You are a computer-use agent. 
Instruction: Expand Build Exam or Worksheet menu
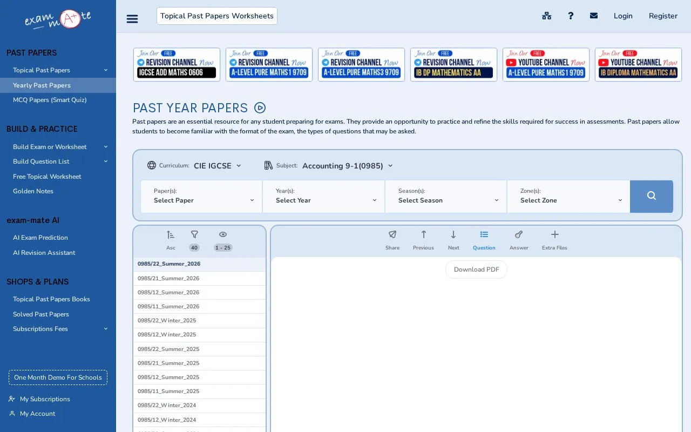[58, 147]
